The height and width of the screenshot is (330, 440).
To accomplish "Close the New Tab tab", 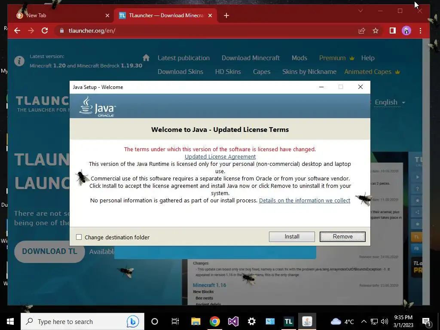I will tap(107, 15).
